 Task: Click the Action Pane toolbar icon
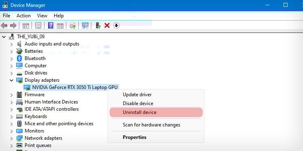(x=60, y=25)
